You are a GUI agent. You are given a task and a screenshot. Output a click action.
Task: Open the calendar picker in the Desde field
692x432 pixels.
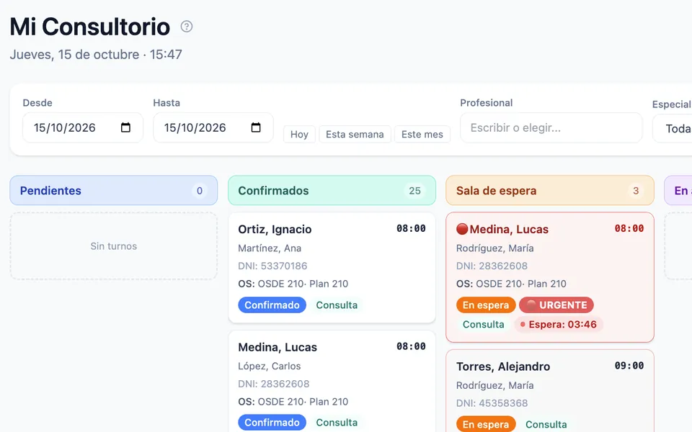[x=125, y=127]
